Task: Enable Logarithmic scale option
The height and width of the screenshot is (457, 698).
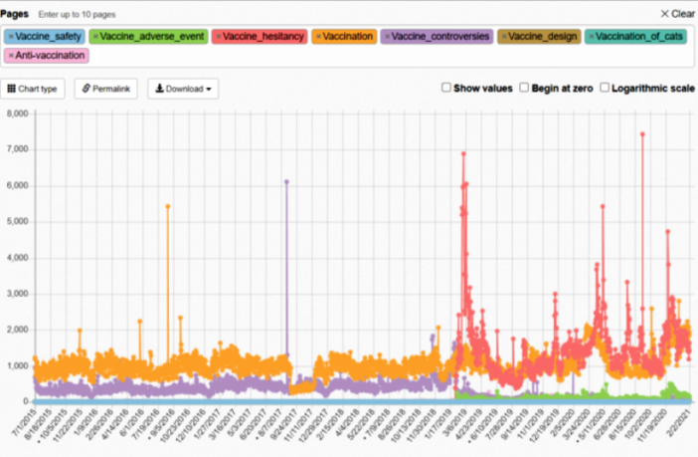Action: click(x=605, y=88)
